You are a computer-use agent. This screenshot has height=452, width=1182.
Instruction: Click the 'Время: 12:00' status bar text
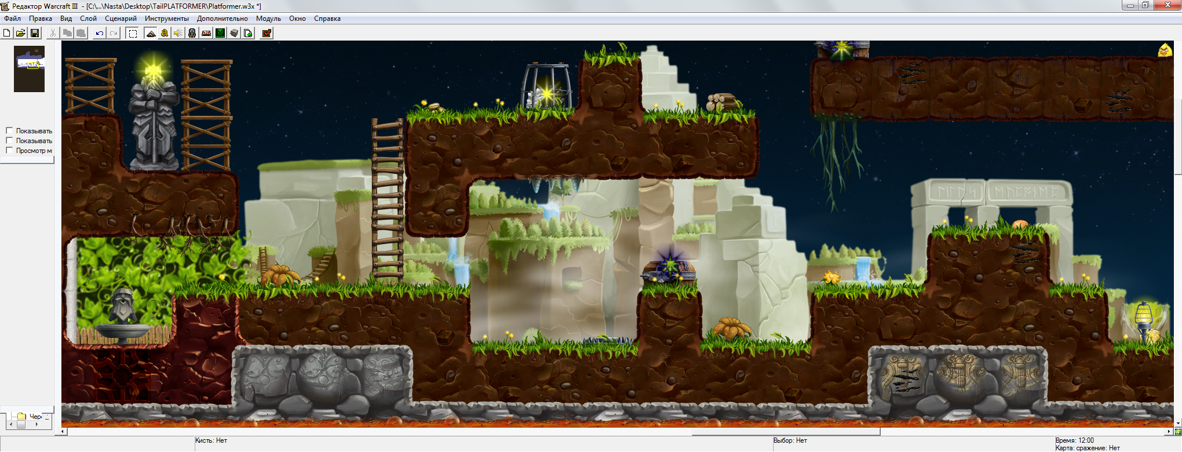[x=1075, y=440]
